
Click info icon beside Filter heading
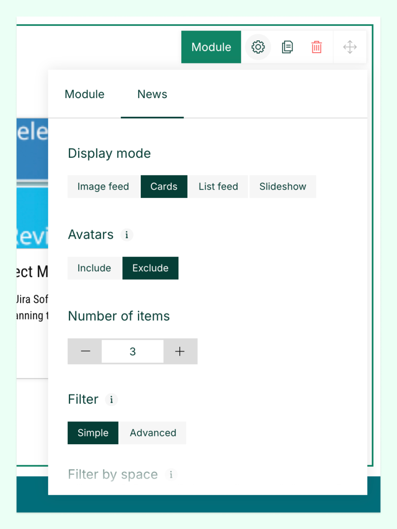pyautogui.click(x=111, y=400)
